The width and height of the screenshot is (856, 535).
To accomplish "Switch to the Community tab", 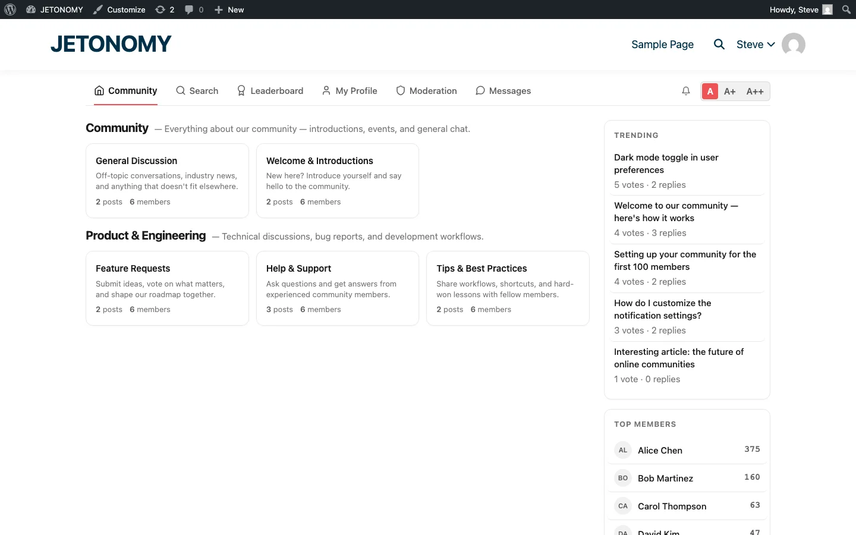I will (125, 90).
